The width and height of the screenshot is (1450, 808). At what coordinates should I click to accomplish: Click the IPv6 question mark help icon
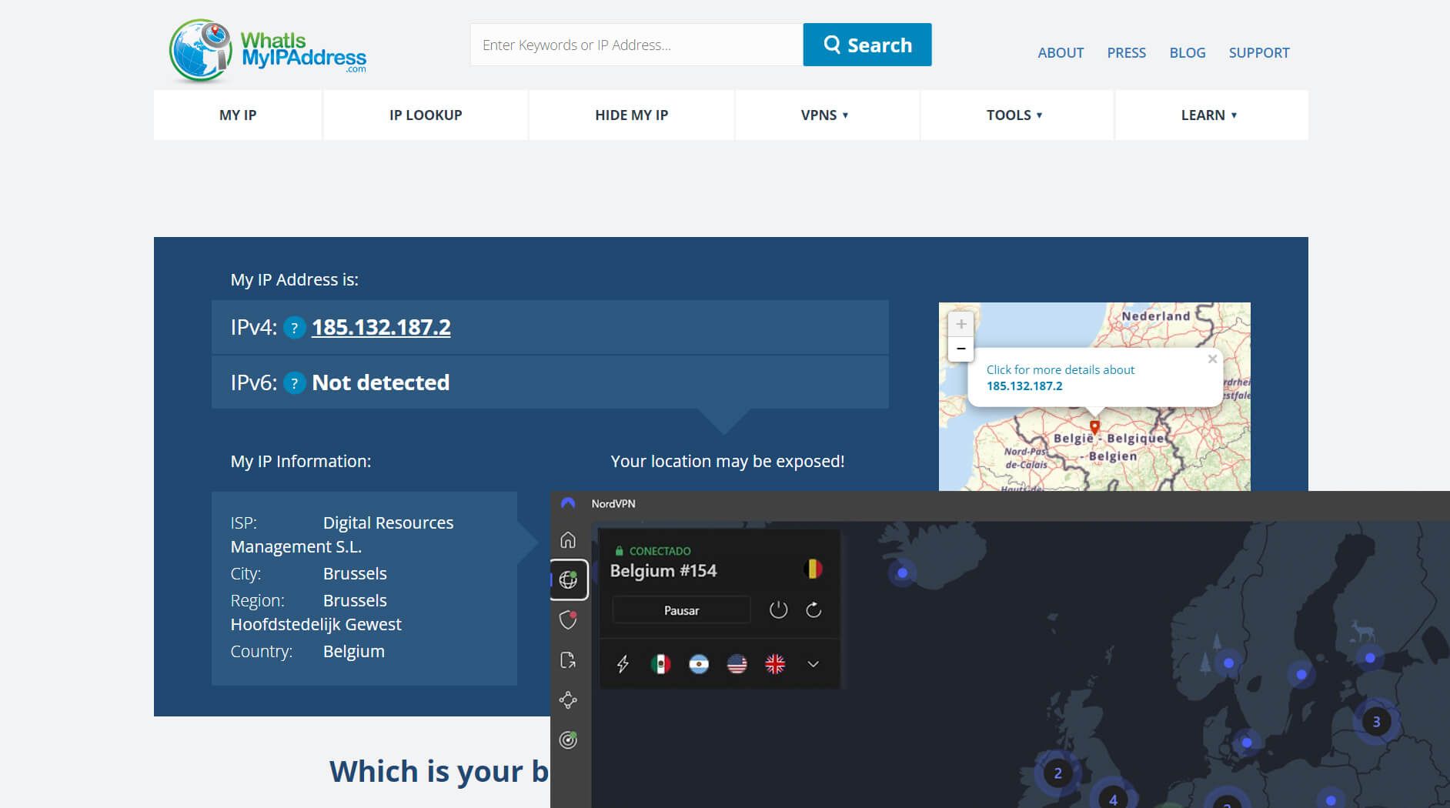294,382
